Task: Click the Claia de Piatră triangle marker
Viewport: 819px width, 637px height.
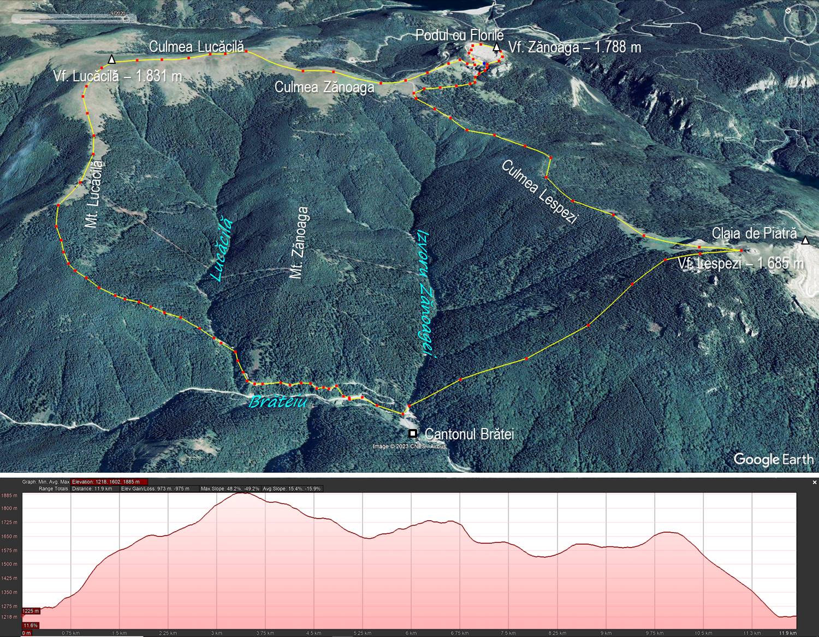Action: [x=805, y=241]
